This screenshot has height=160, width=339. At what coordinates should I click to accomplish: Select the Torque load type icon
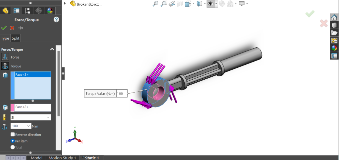tap(5, 66)
